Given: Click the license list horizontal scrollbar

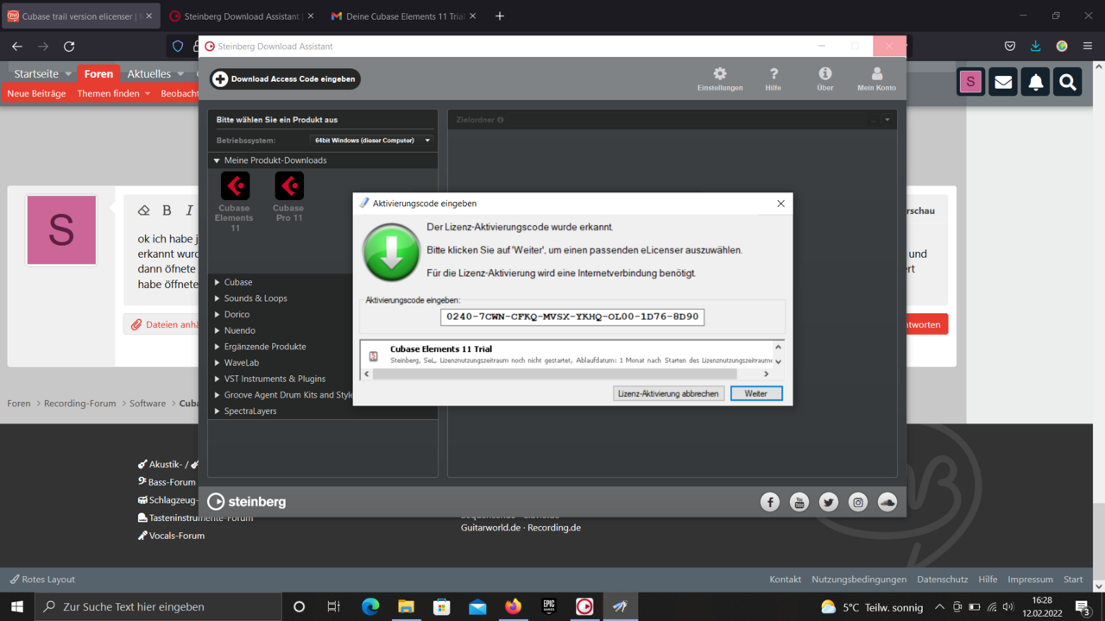Looking at the screenshot, I should point(555,373).
